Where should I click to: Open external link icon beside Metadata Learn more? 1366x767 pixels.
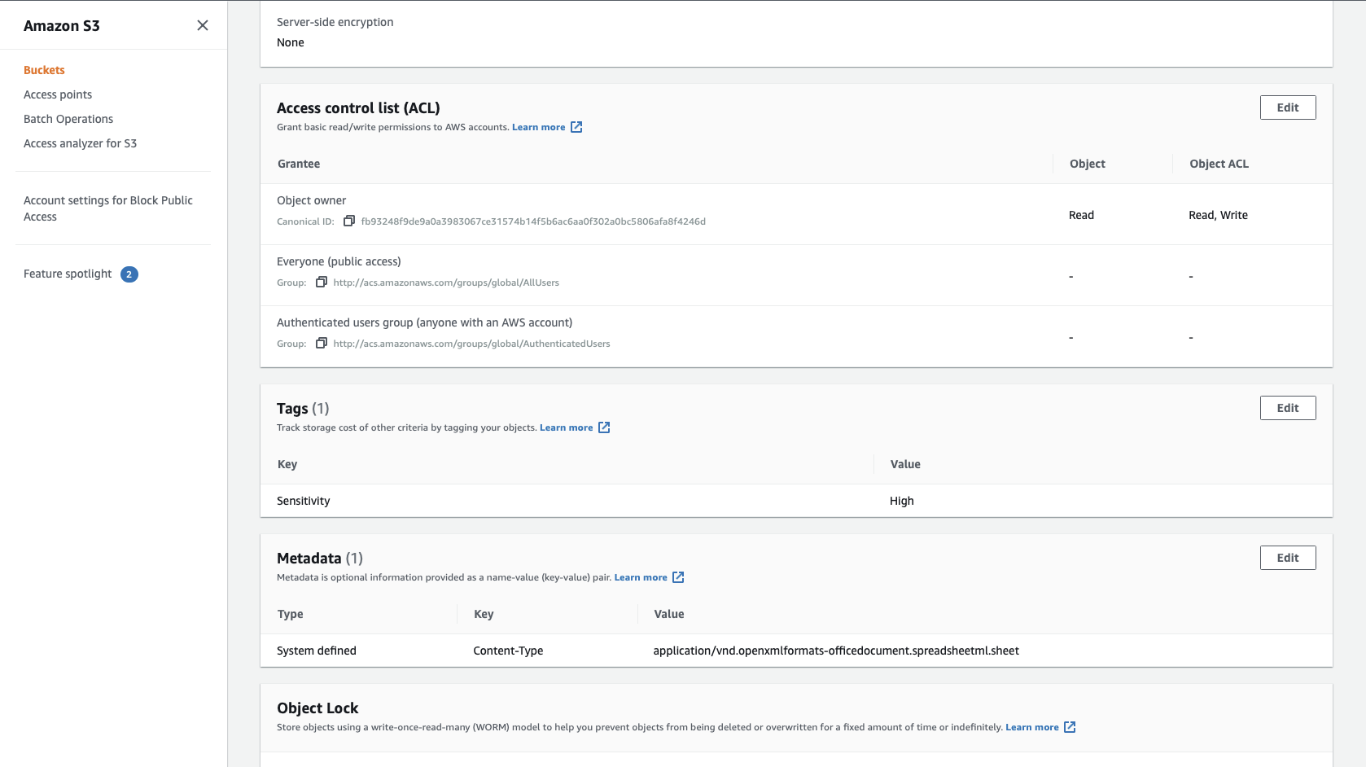[678, 577]
